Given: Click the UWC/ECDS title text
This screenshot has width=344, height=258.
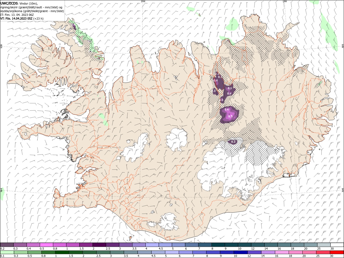Looking at the screenshot, I should click(x=9, y=3).
